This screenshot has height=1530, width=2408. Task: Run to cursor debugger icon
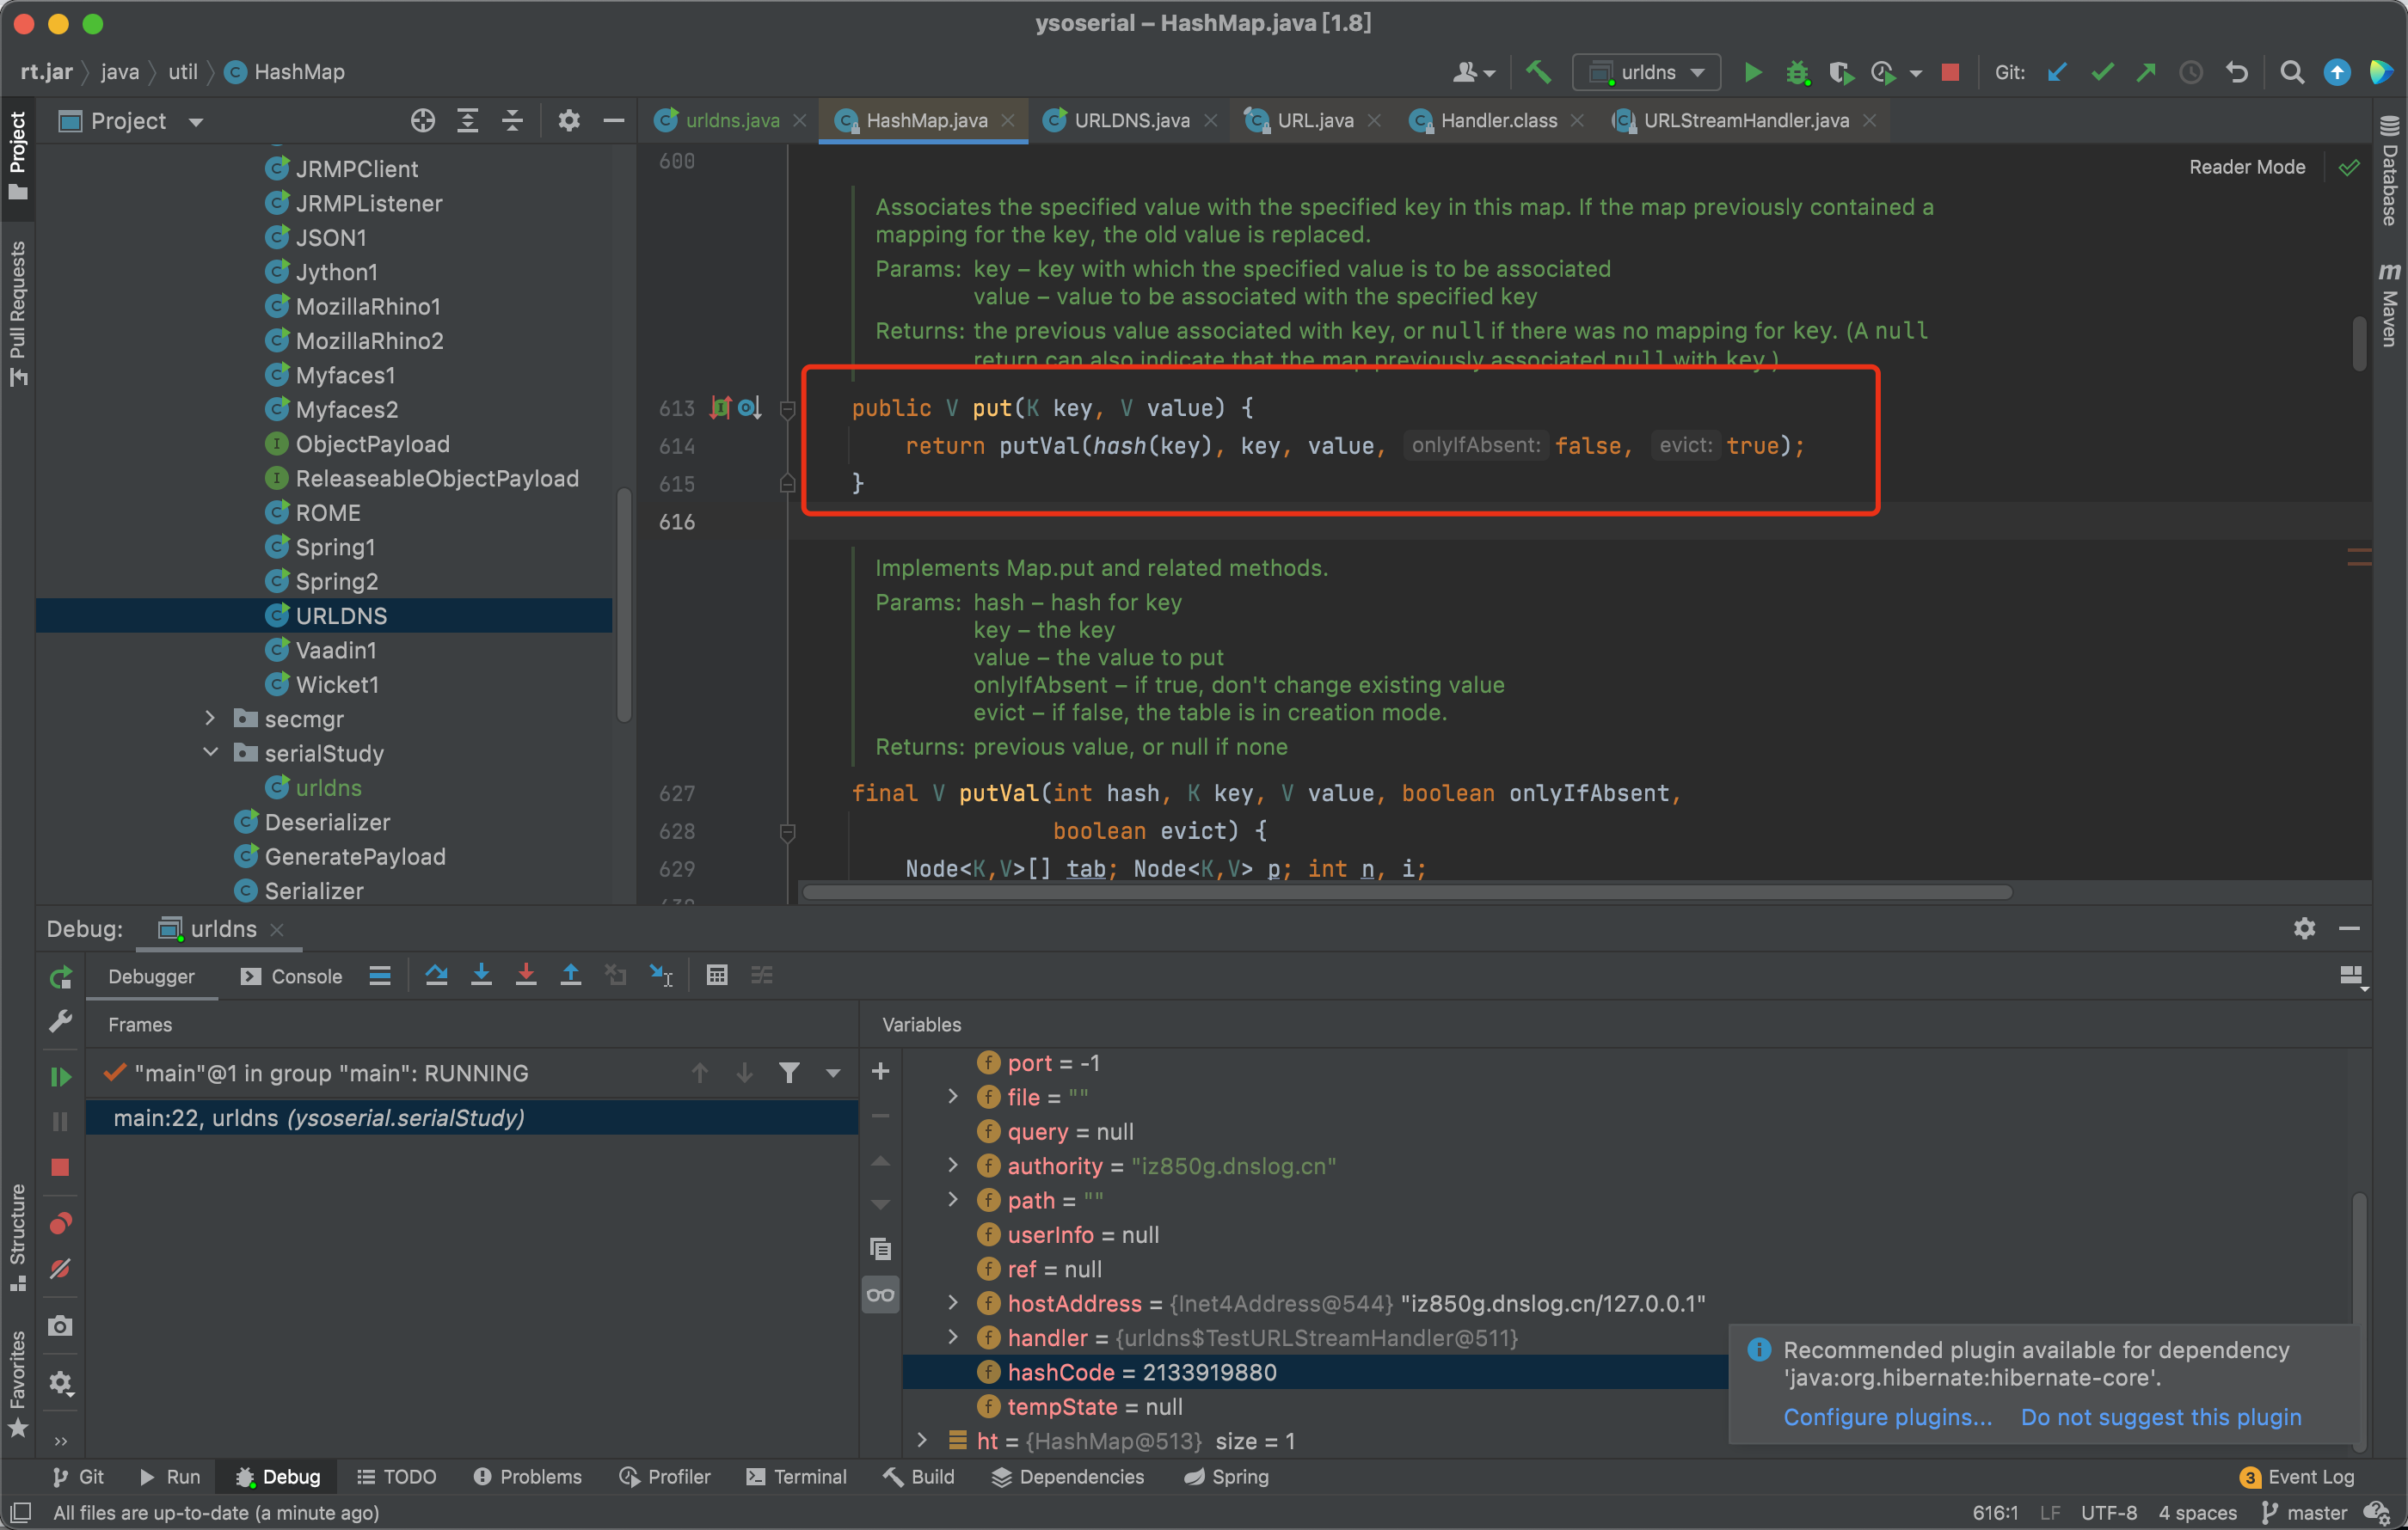pyautogui.click(x=661, y=976)
